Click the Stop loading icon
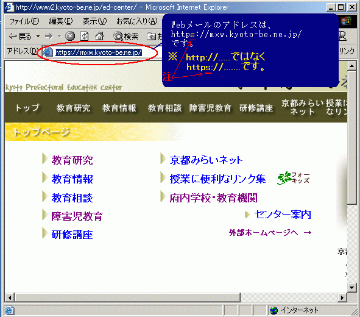 (x=70, y=36)
